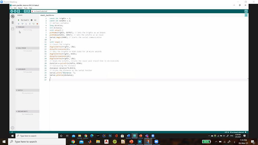Open Photoshop on the inner taskbar
258x145 pixels.
coord(110,136)
